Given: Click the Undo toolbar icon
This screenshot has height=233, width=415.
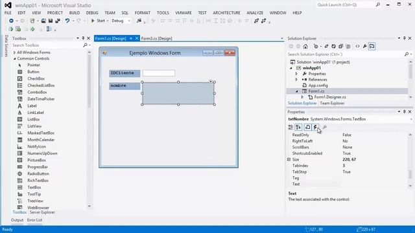Looking at the screenshot, I should (67, 21).
